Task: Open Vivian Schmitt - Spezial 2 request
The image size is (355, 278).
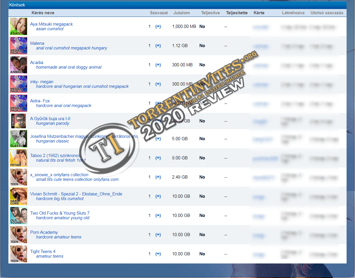Action: pyautogui.click(x=76, y=194)
